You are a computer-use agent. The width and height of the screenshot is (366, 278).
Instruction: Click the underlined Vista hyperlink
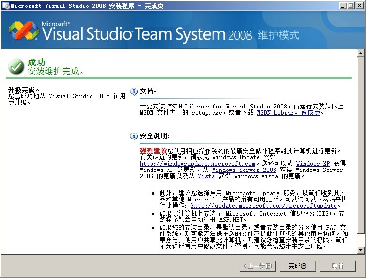[x=206, y=176]
